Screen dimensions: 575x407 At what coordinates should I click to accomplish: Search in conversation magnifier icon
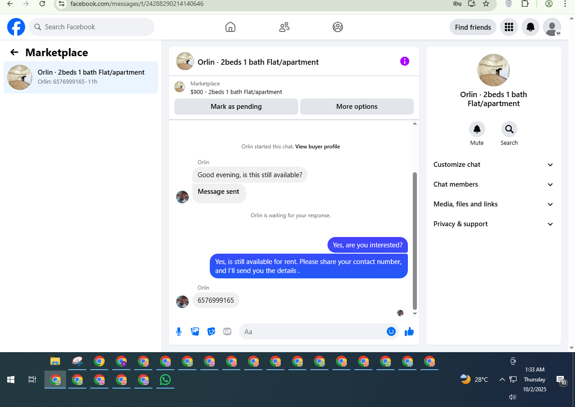pos(509,129)
